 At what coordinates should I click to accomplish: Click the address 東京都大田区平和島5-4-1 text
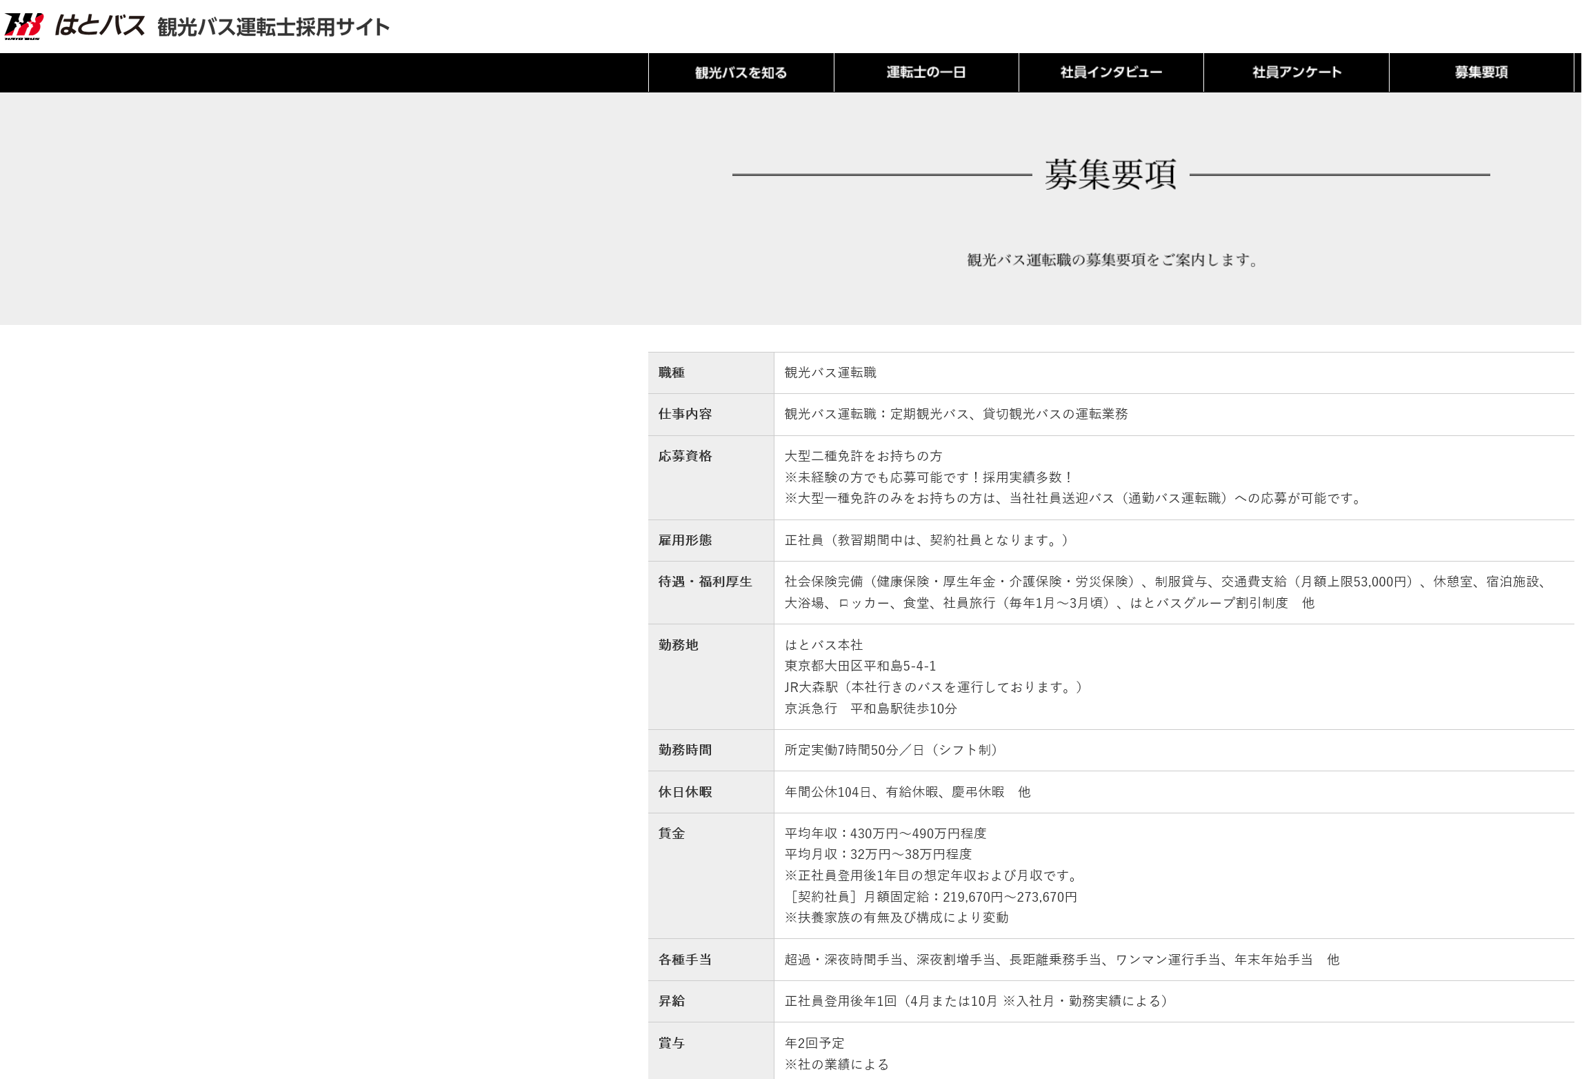coord(860,666)
